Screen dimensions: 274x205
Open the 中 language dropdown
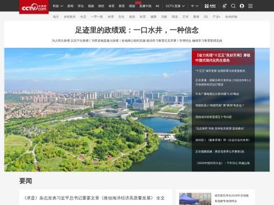pos(195,6)
